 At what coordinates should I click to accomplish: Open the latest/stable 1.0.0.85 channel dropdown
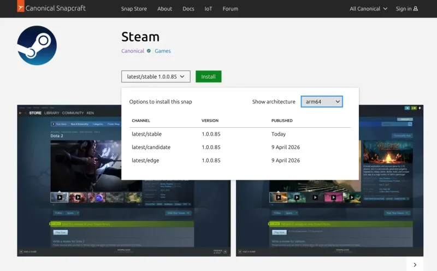click(x=156, y=76)
